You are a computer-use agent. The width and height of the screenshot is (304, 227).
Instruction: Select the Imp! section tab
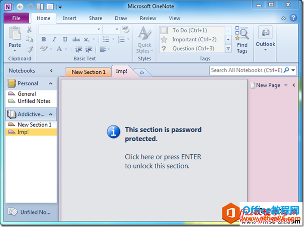coord(122,71)
